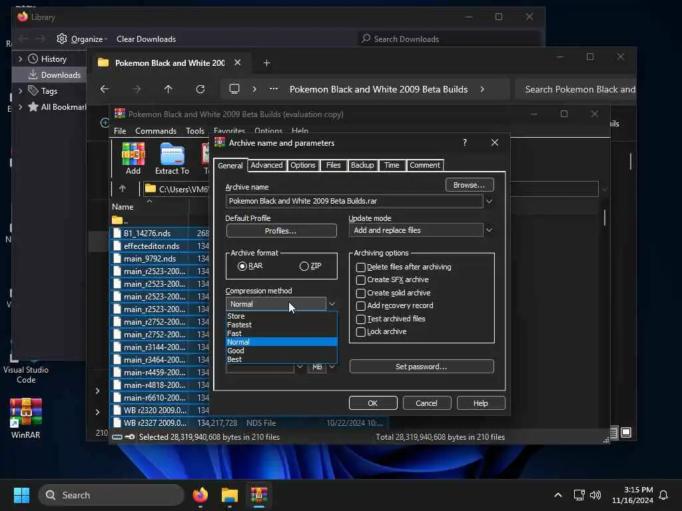Screen dimensions: 682x511
Task: Click the network tray icon
Action: tap(579, 495)
